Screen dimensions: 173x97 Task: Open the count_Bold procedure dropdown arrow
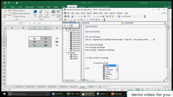coord(165,23)
